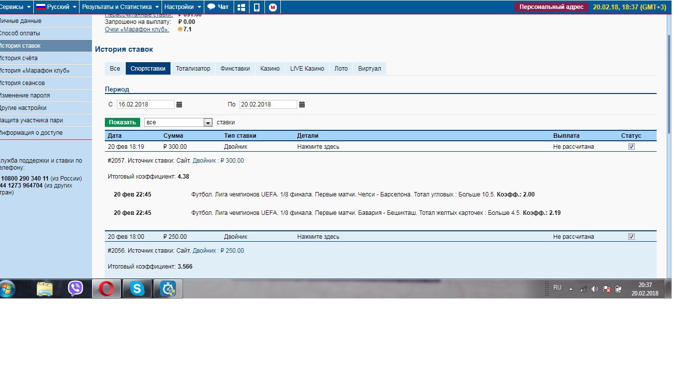Viewport: 679px width, 382px height.
Task: Show hidden tray icons arrow
Action: 571,289
